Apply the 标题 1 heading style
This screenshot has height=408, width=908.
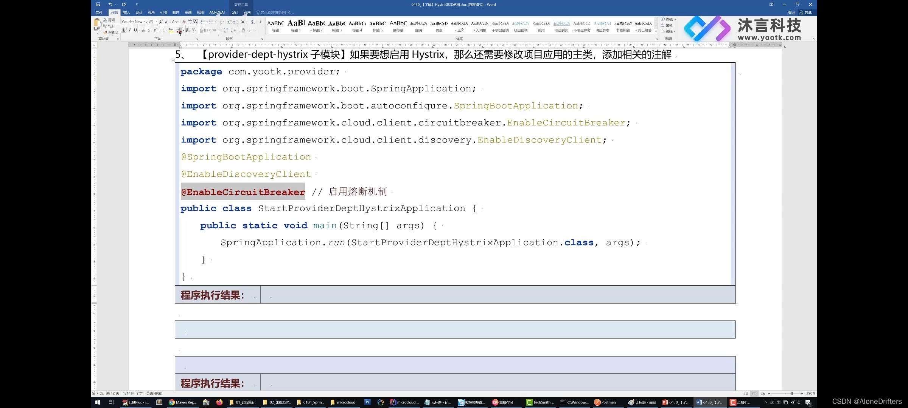pos(296,26)
